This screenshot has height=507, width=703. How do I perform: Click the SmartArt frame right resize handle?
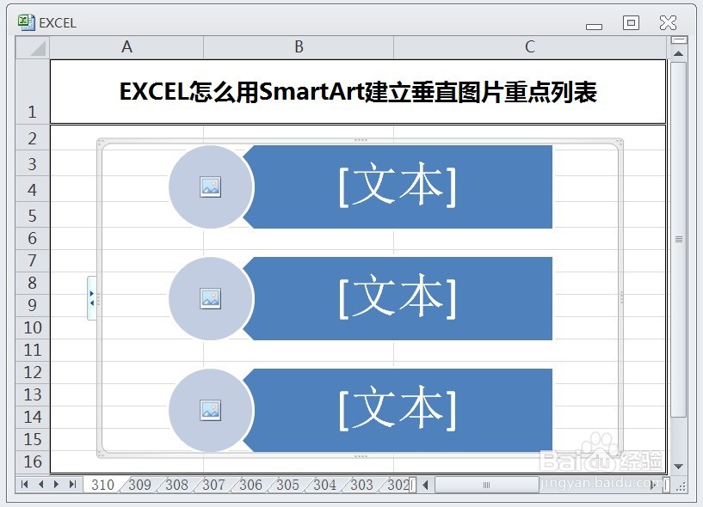(x=621, y=298)
